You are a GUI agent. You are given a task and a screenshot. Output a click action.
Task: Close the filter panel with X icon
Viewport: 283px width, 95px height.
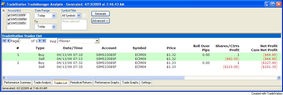(4, 11)
